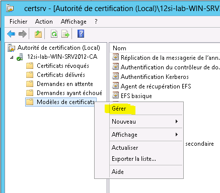Select Authentification Kerberos row text
The height and width of the screenshot is (193, 220).
pos(155,77)
